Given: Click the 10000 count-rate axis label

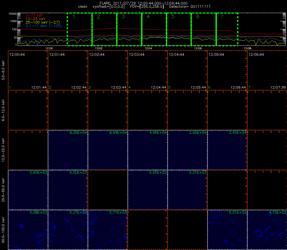Looking at the screenshot, I should click(x=13, y=14).
